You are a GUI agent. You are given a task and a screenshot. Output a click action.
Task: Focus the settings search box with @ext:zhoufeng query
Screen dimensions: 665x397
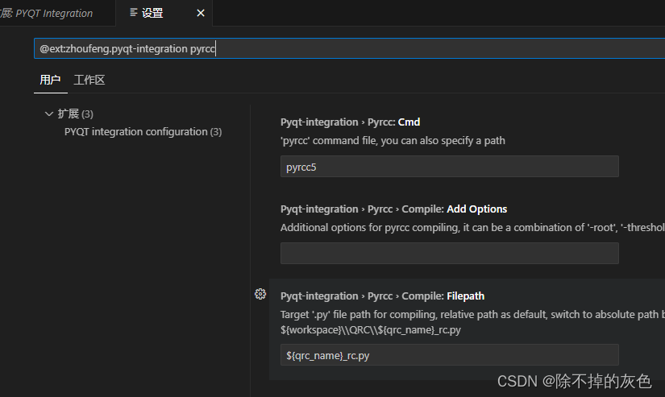(x=349, y=49)
